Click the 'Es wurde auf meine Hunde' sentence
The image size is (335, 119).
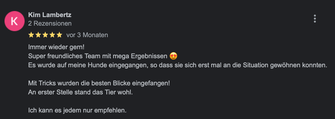click(x=178, y=65)
